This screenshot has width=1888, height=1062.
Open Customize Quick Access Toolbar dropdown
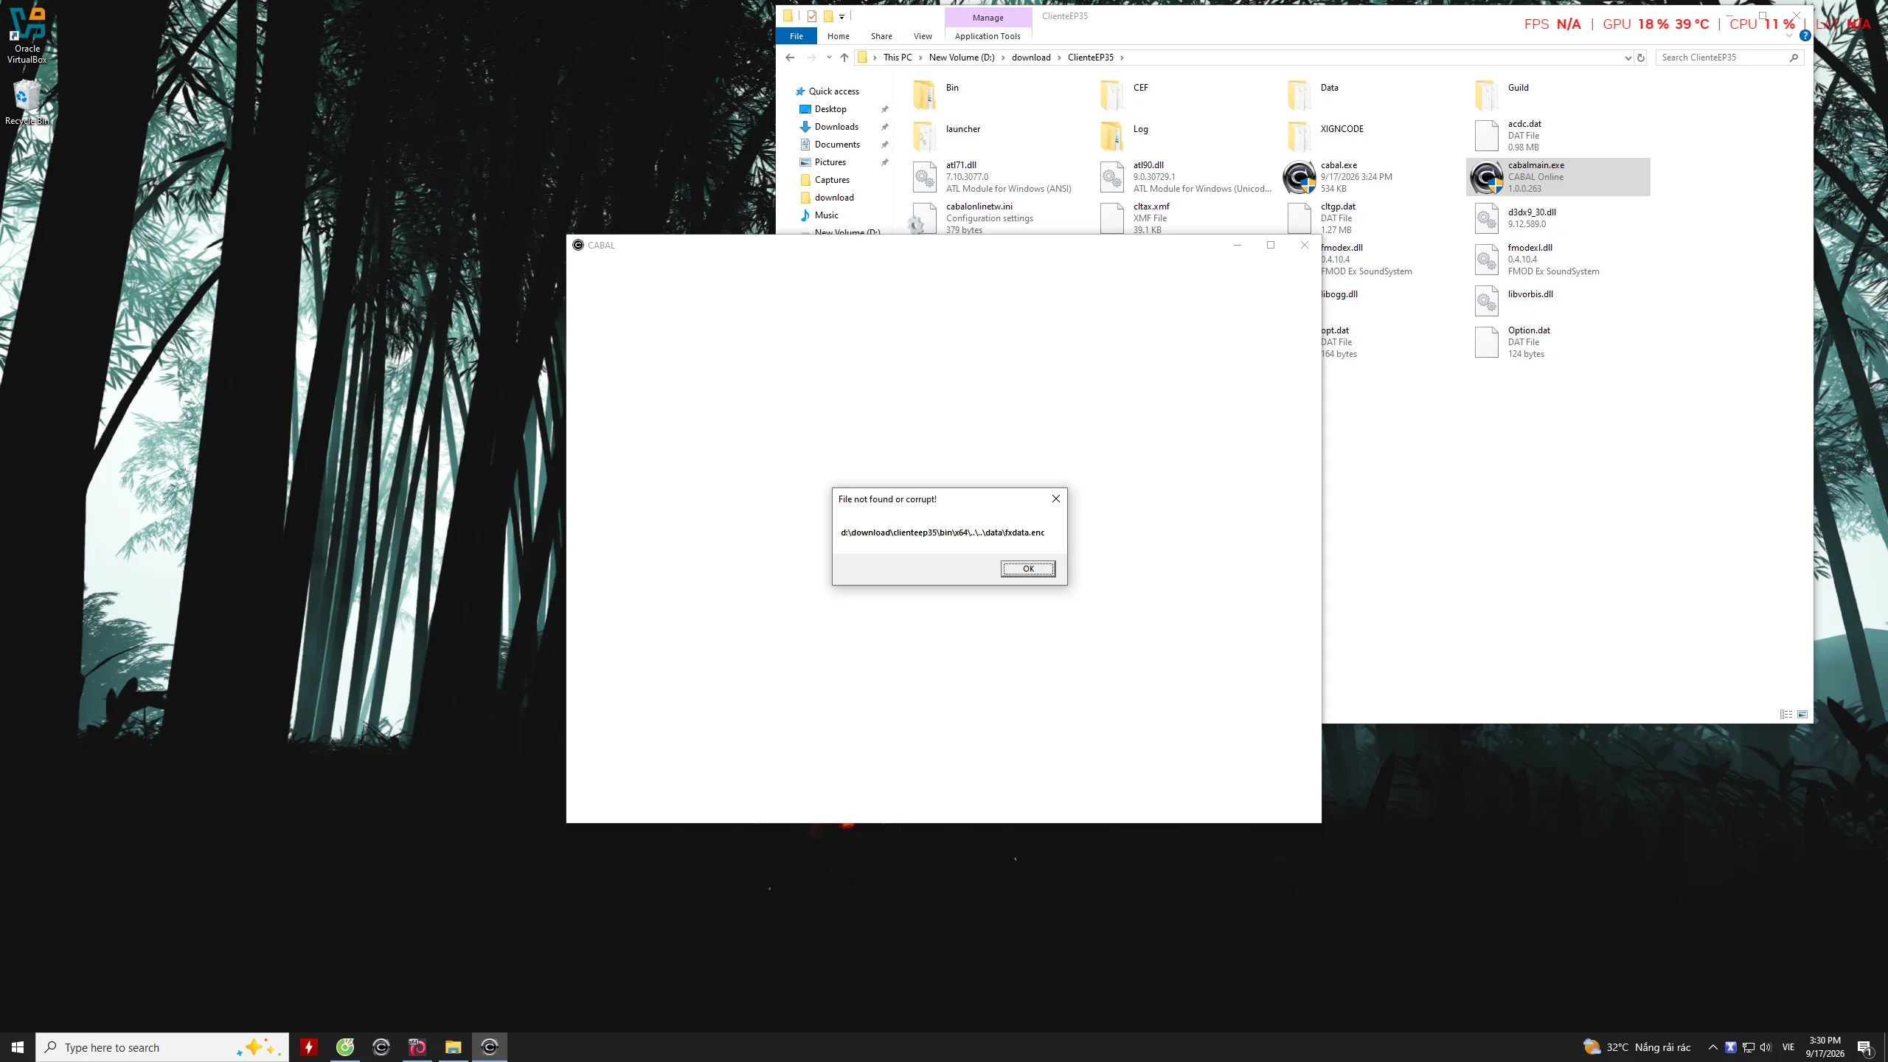point(841,16)
